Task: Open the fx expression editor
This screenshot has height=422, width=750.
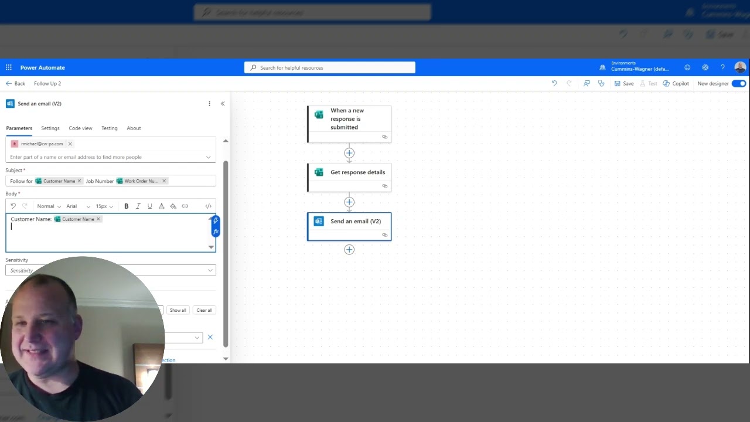Action: pyautogui.click(x=216, y=232)
